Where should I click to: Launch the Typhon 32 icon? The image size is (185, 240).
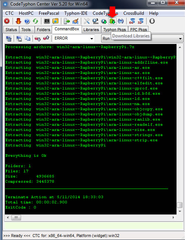(141, 21)
